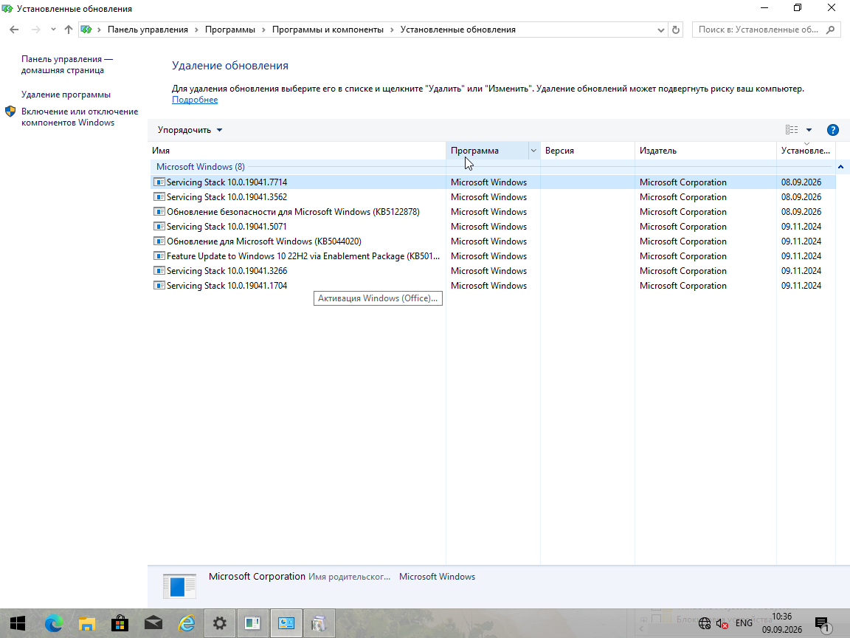Switch to Control Panel taskbar window
850x638 pixels.
[x=286, y=623]
